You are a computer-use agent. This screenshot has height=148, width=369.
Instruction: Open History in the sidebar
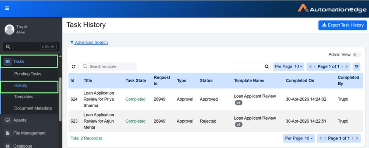pos(21,85)
